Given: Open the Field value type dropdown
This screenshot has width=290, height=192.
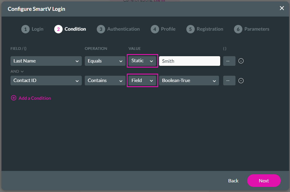Looking at the screenshot, I should click(142, 80).
